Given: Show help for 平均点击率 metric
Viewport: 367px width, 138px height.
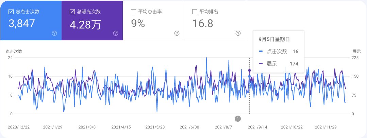Looking at the screenshot, I should [x=177, y=33].
